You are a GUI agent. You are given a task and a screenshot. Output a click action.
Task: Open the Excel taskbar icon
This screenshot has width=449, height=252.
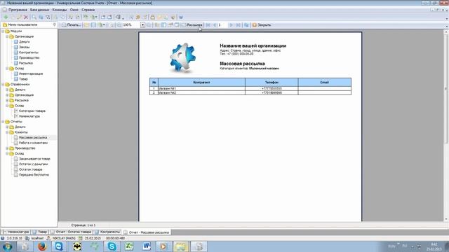tap(129, 246)
